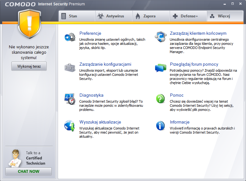Click the chat bubbles forum icon
Screen dimensions: 246x181
[161, 68]
